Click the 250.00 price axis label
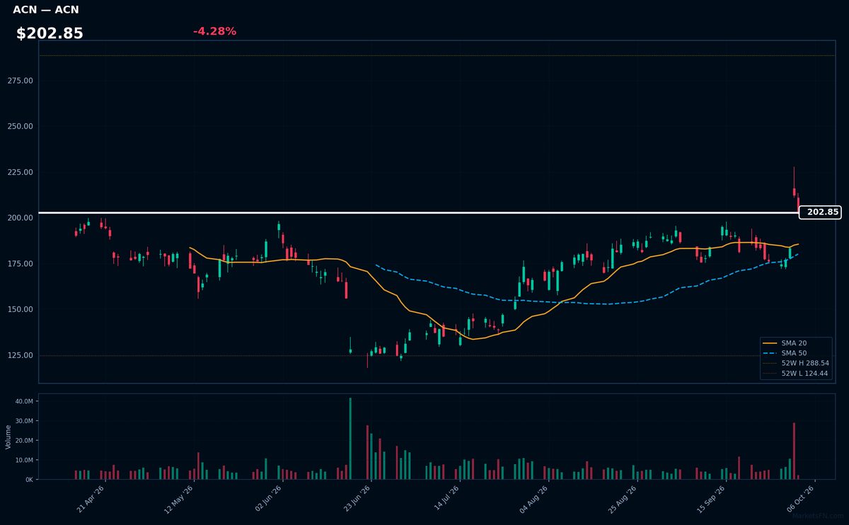The image size is (849, 525). point(21,127)
